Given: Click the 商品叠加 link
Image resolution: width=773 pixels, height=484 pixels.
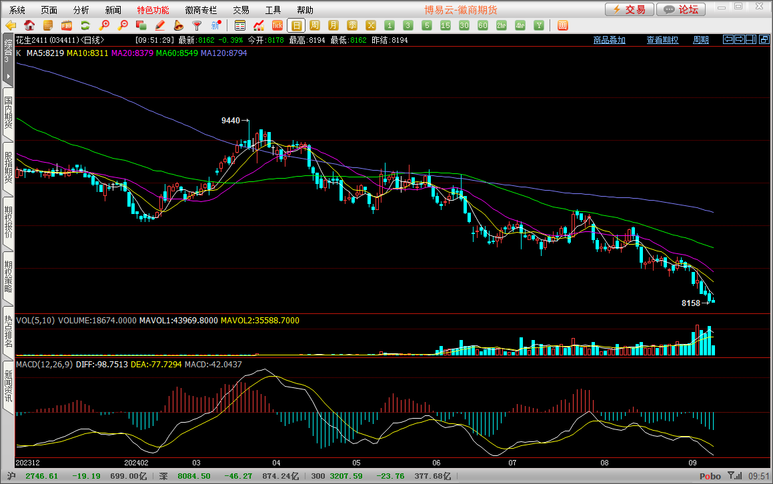Looking at the screenshot, I should click(x=610, y=40).
